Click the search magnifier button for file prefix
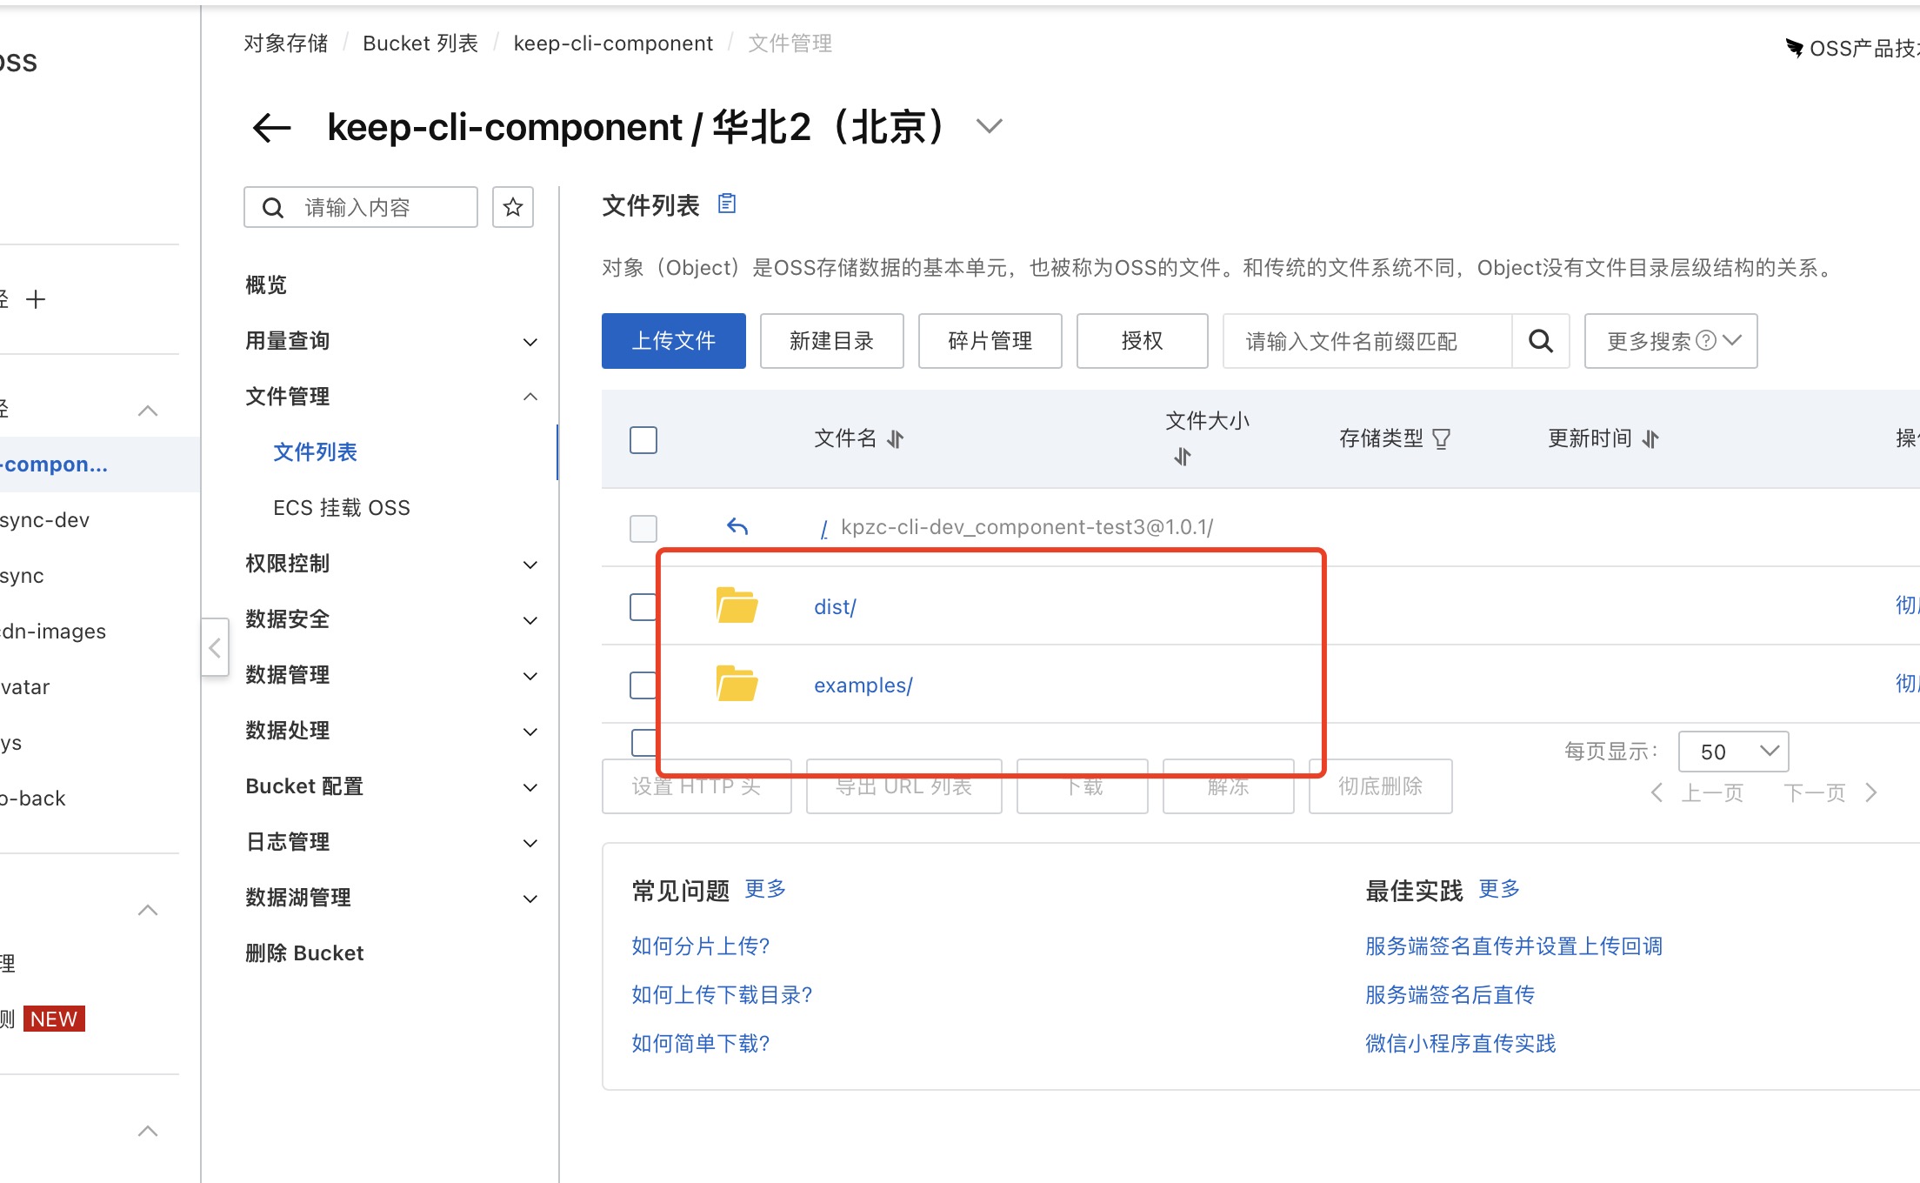 point(1541,341)
